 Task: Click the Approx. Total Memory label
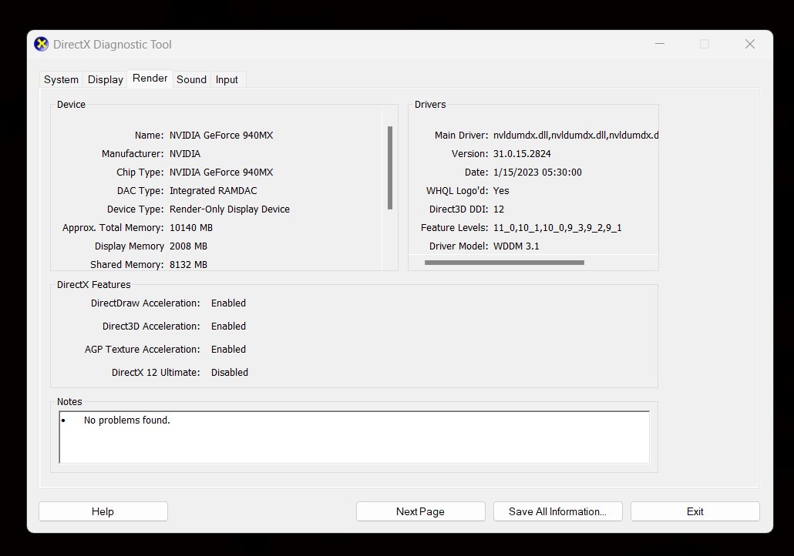pos(113,228)
